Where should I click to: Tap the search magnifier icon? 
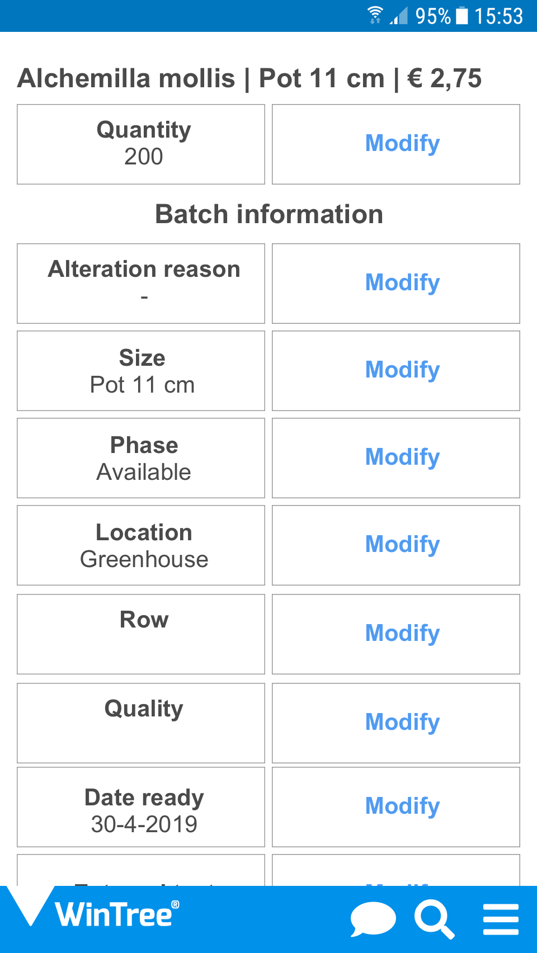434,919
